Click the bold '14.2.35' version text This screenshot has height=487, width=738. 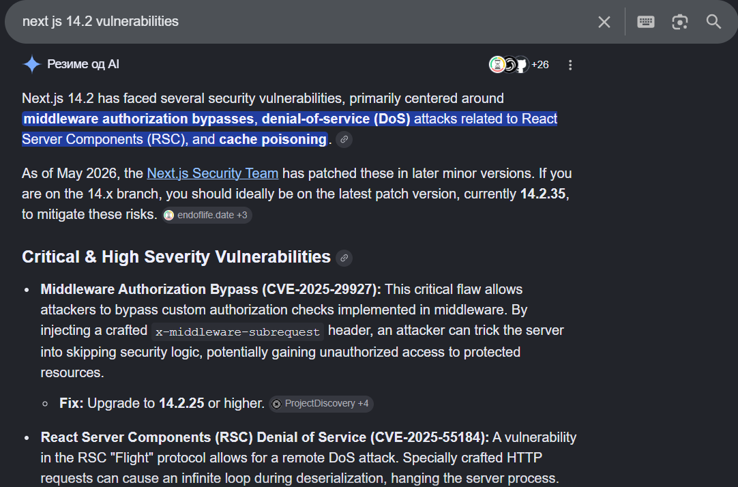[543, 194]
